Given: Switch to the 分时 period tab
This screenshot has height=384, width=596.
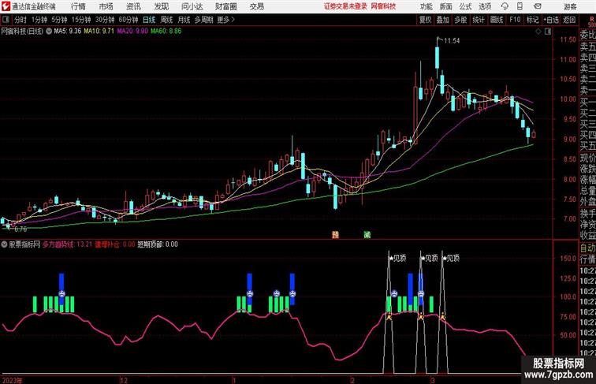Looking at the screenshot, I should point(20,20).
